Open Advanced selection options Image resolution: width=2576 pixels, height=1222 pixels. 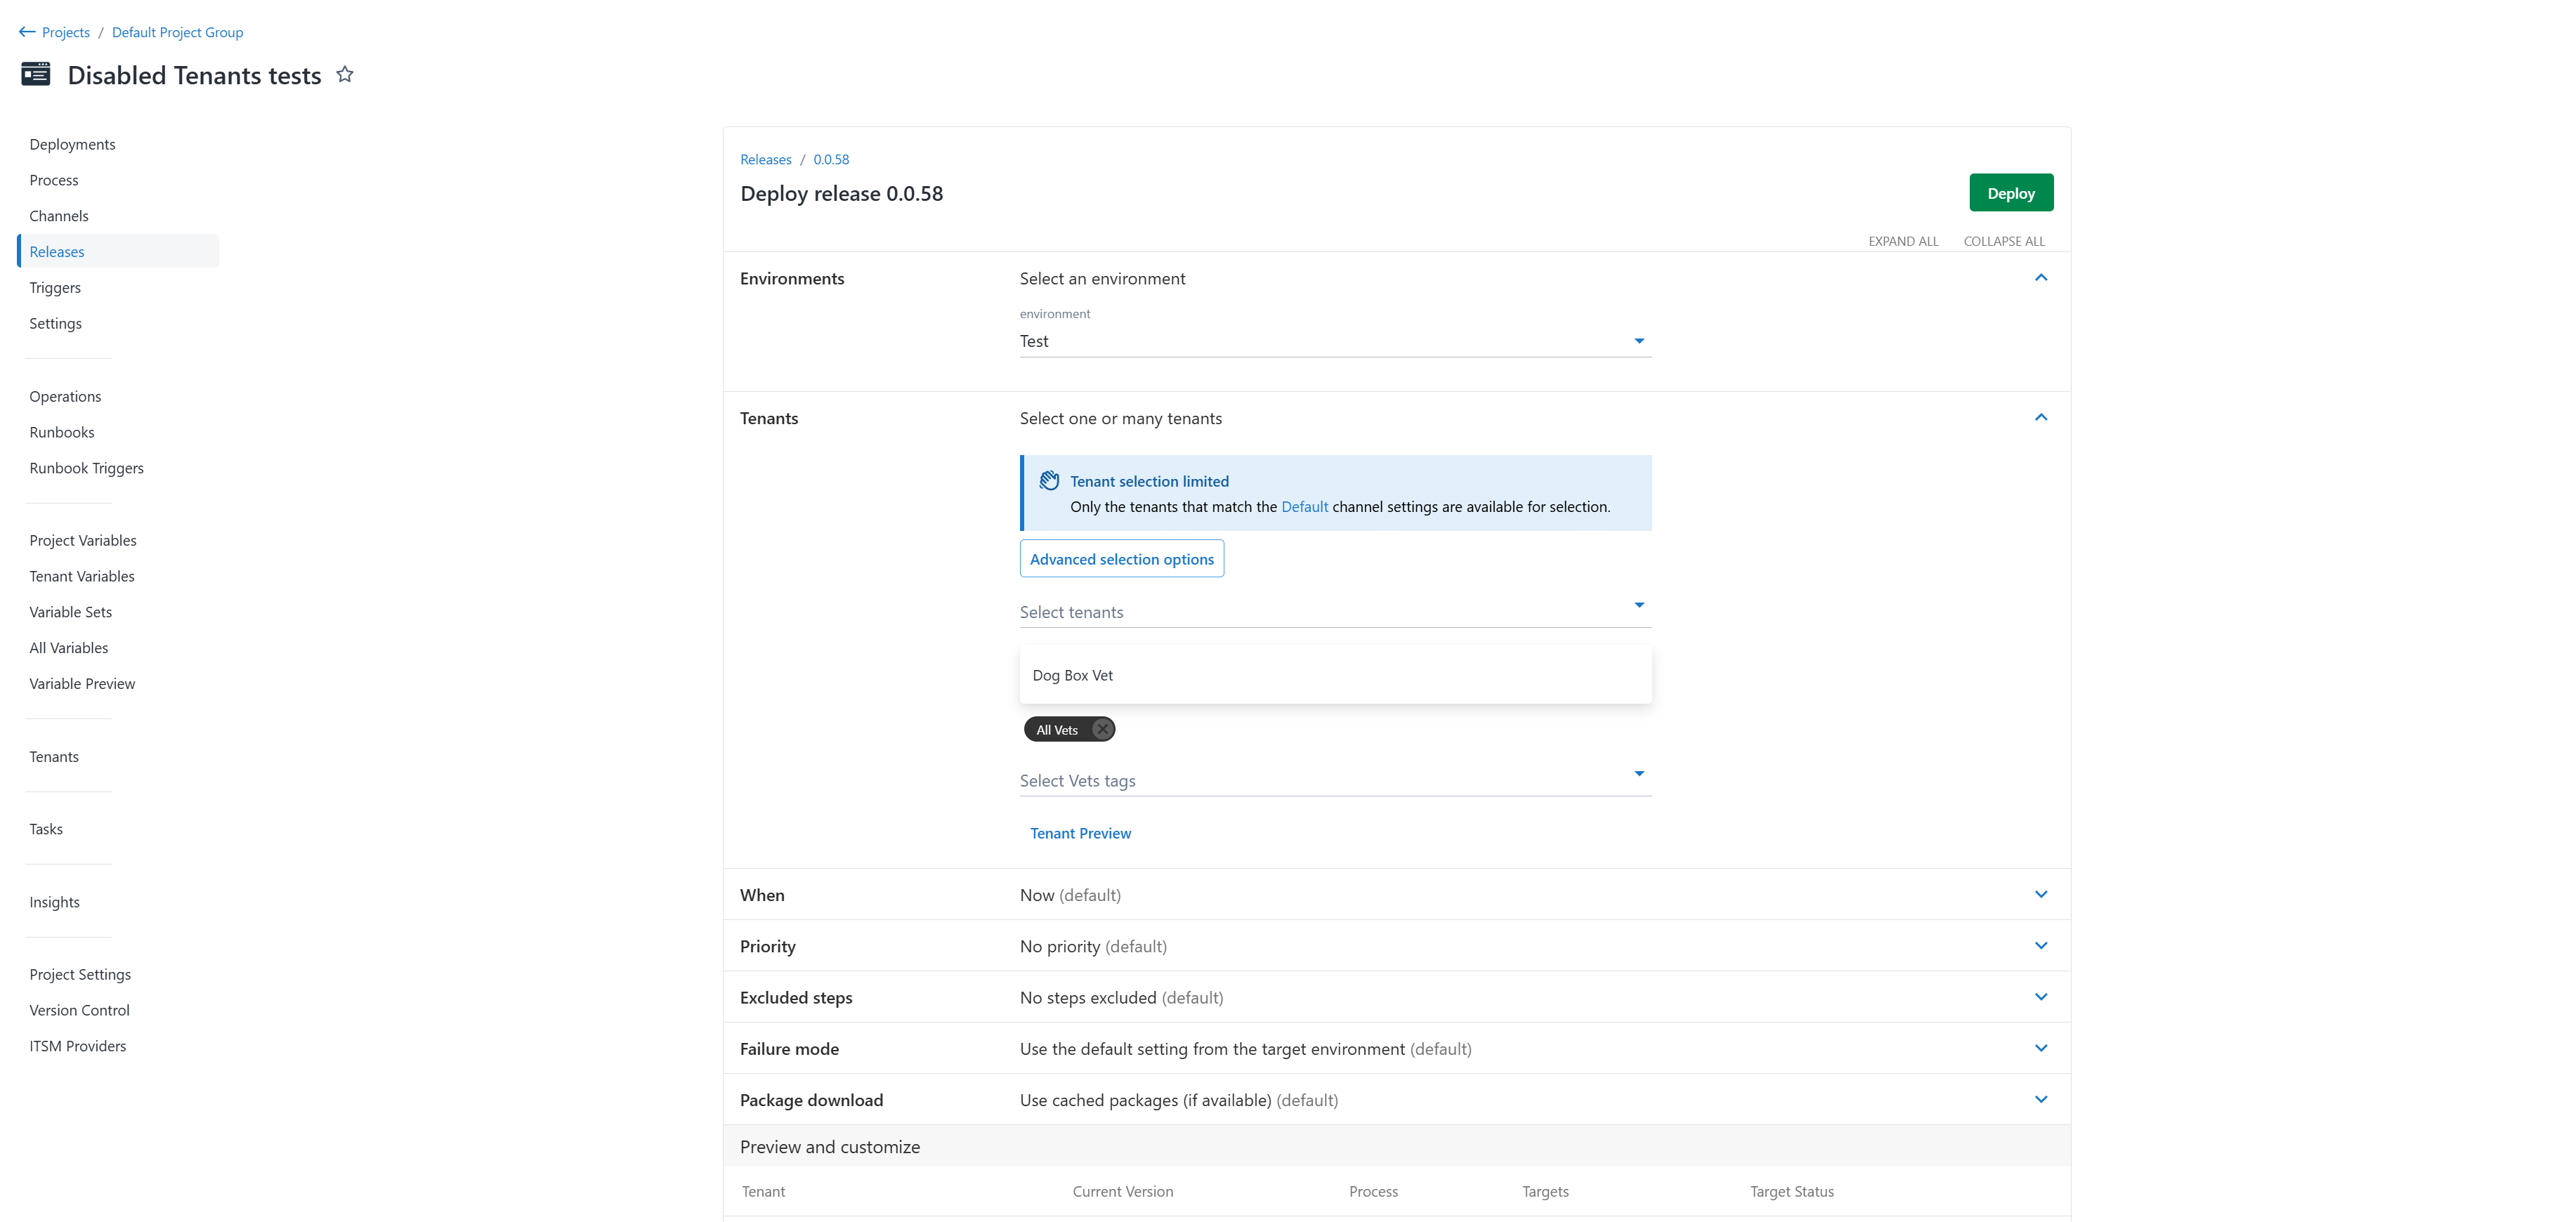point(1121,558)
